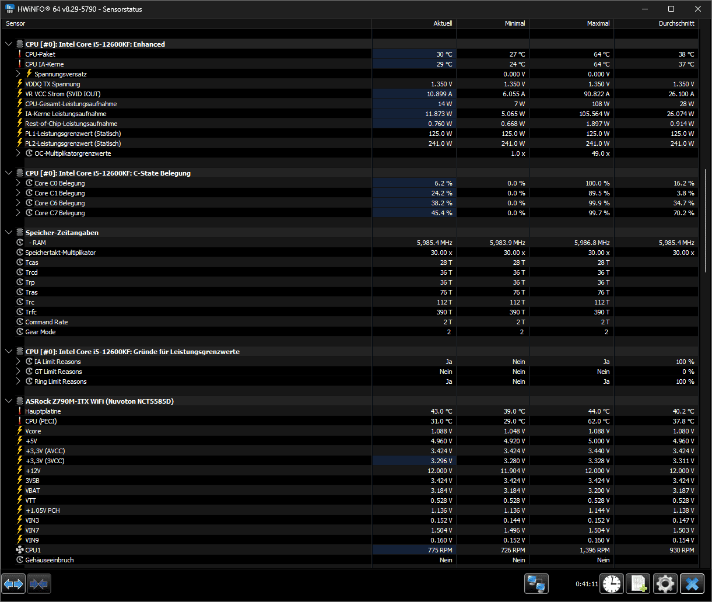Viewport: 712px width, 602px height.
Task: Click the clock icon beside Speichertakt-Multiplikator
Action: (19, 253)
